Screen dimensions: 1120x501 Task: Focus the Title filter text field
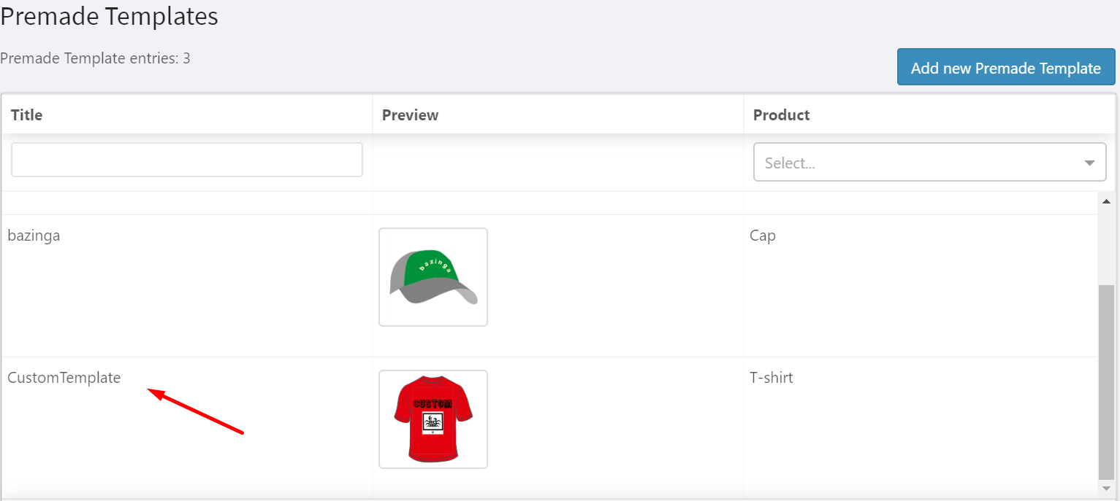click(187, 160)
